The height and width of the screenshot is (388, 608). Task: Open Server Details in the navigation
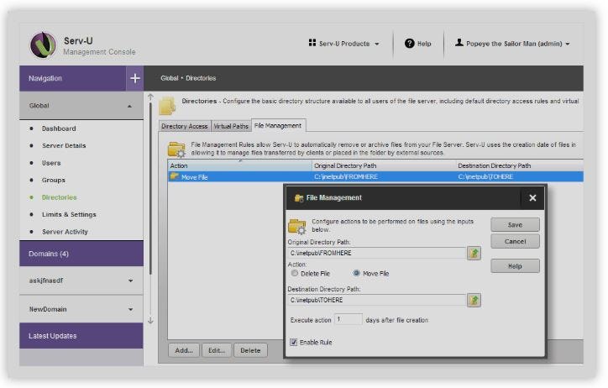click(x=64, y=145)
